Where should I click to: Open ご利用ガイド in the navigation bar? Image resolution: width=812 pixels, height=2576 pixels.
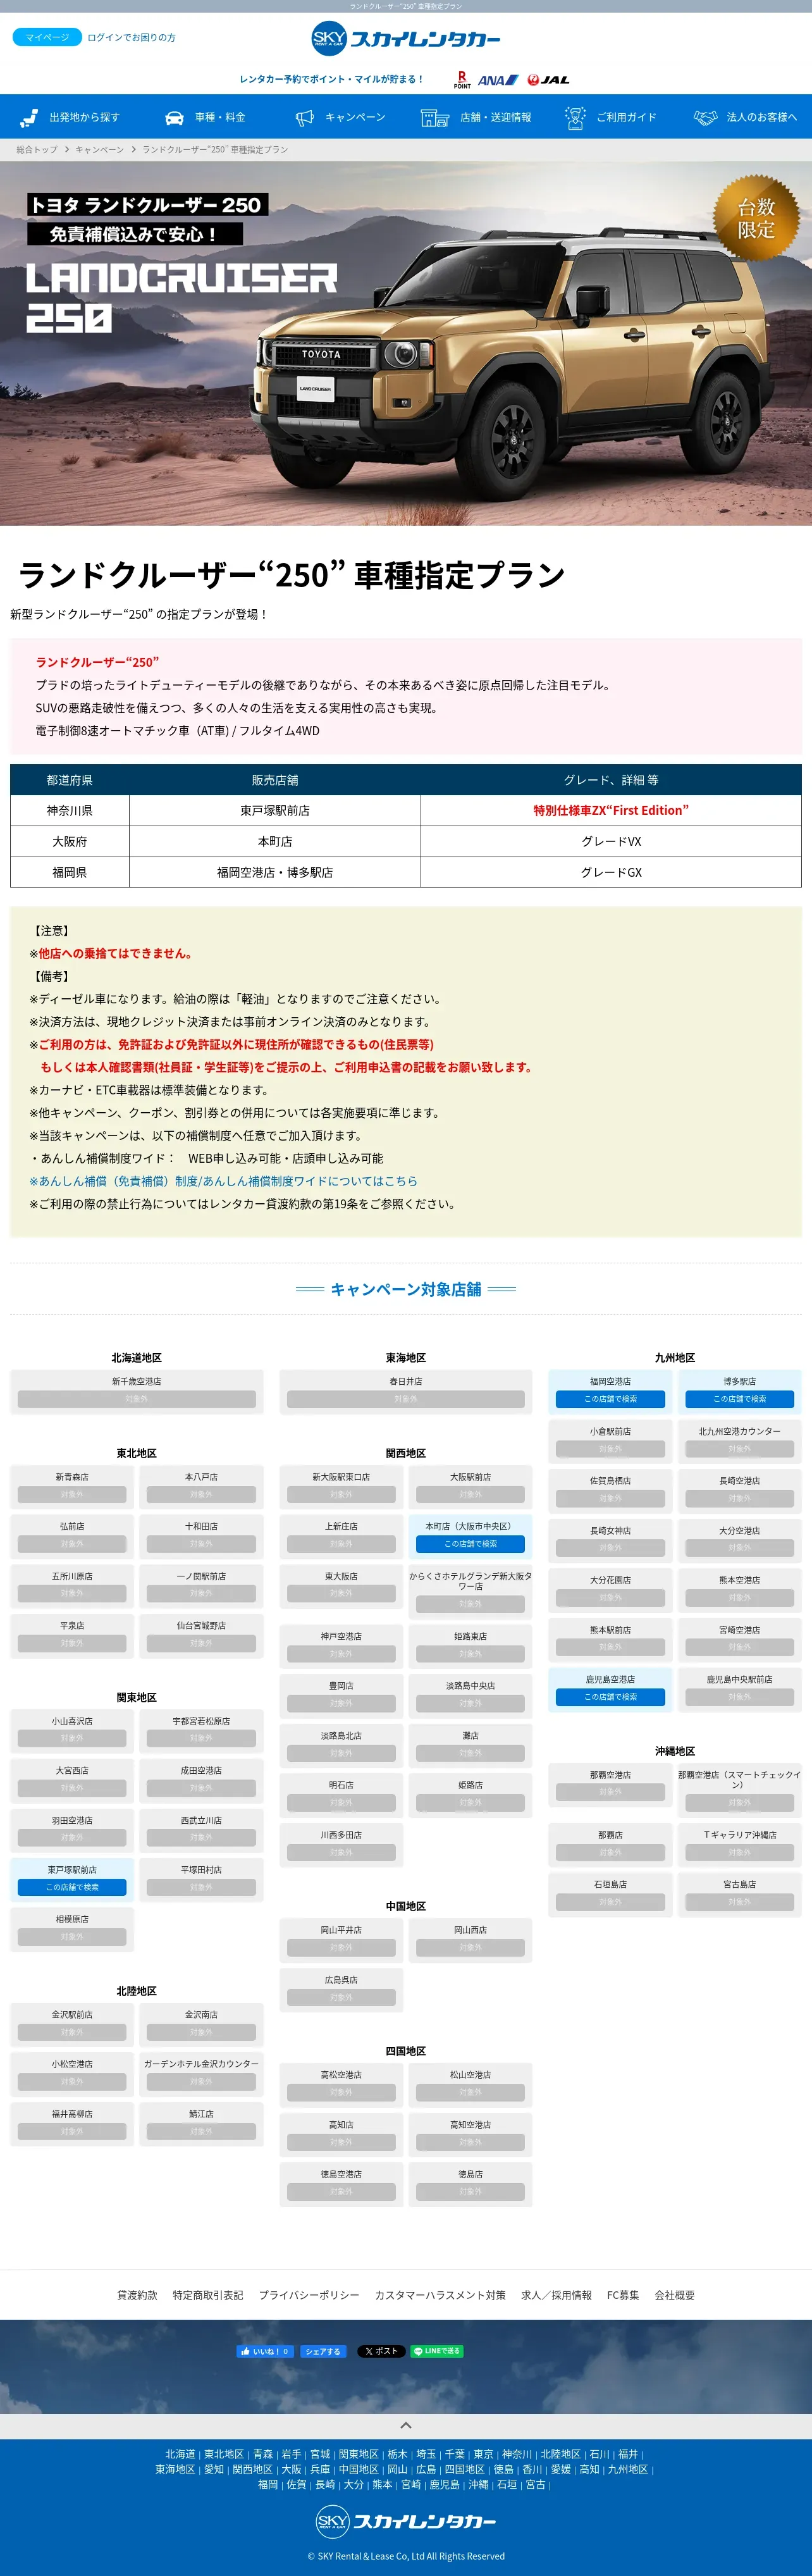pos(627,118)
